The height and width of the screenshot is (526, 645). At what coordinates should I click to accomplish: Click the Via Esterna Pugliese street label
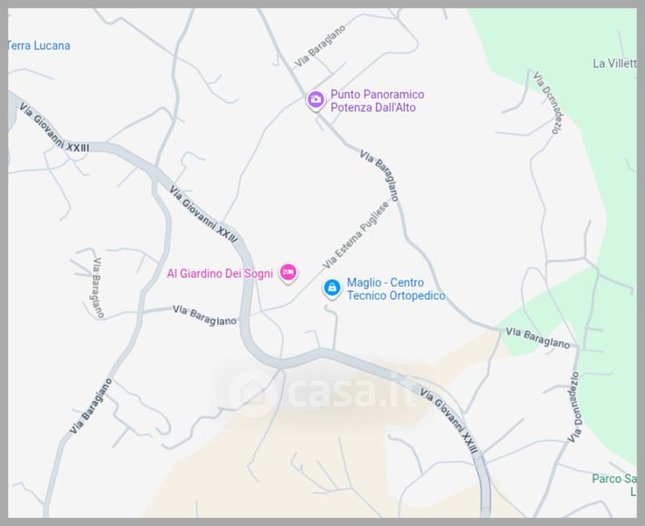[x=356, y=235]
